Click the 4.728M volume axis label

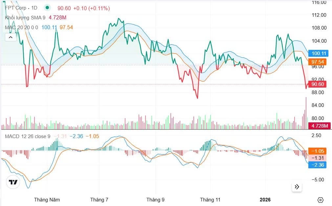pos(320,126)
